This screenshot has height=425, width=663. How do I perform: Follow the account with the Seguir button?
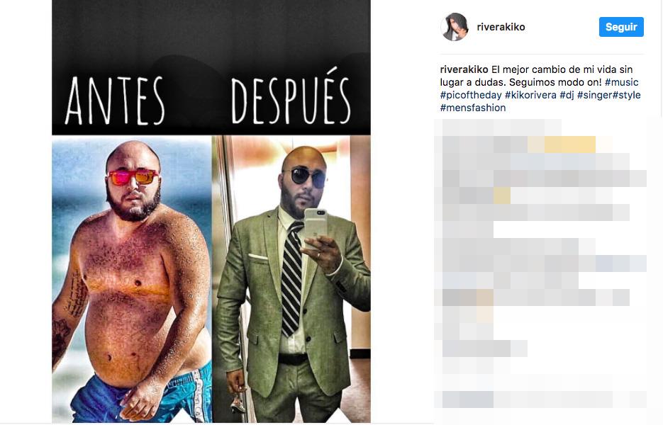coord(621,27)
